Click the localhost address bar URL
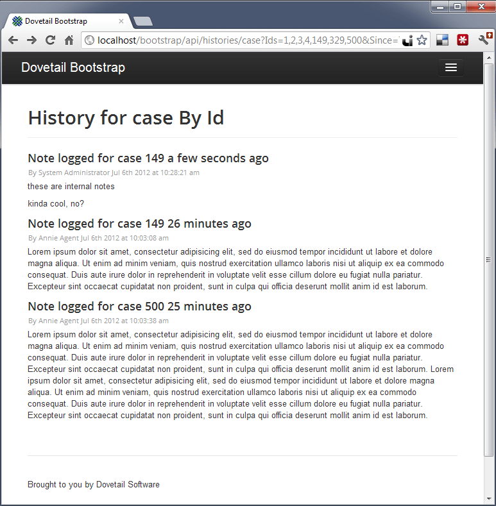The image size is (496, 506). 244,40
